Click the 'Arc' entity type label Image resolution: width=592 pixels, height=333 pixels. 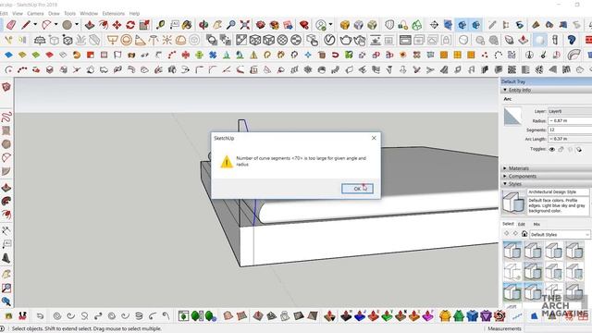[508, 99]
